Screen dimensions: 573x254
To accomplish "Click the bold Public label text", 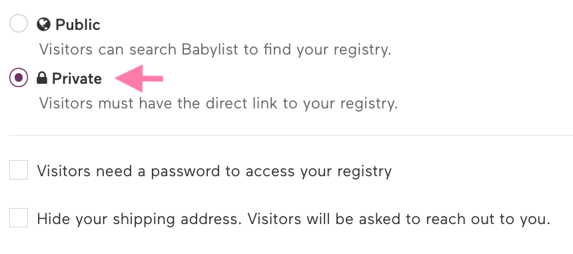I will click(x=78, y=25).
